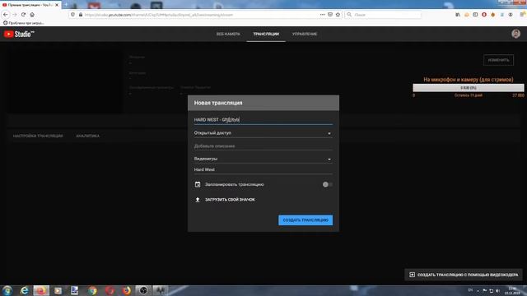Click the Добавьте описание description field
The width and height of the screenshot is (527, 296).
pyautogui.click(x=263, y=146)
